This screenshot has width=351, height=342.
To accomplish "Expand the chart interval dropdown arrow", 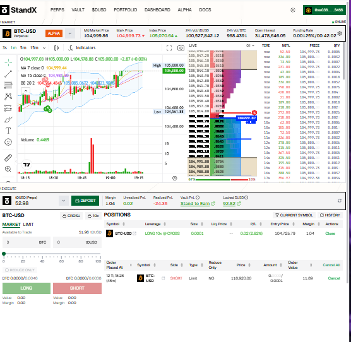I will coord(44,48).
